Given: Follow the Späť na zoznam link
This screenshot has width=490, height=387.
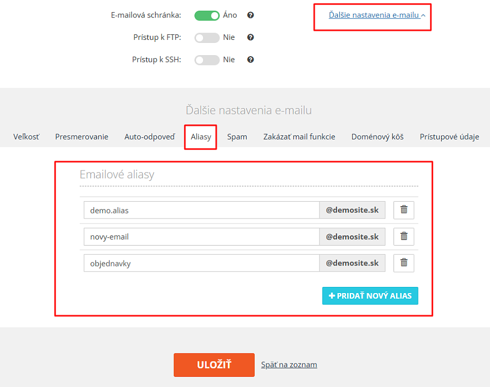Looking at the screenshot, I should (289, 365).
